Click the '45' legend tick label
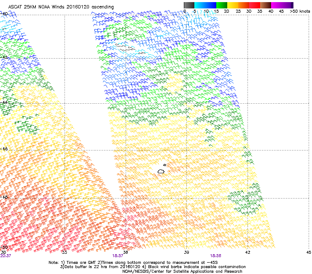The width and height of the screenshot is (312, 274). click(x=281, y=11)
